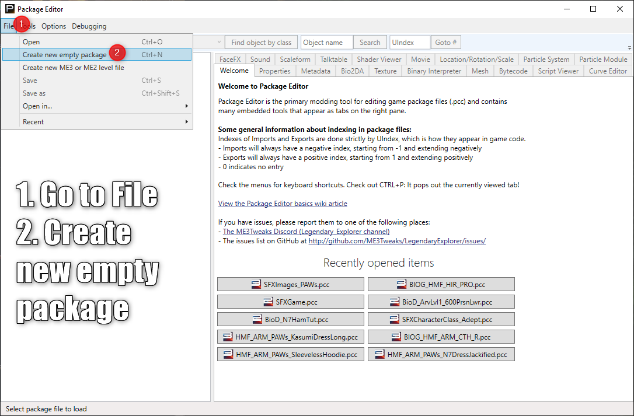This screenshot has width=634, height=416.
Task: Select Create new ME3 or ME2 level file
Action: [x=97, y=68]
